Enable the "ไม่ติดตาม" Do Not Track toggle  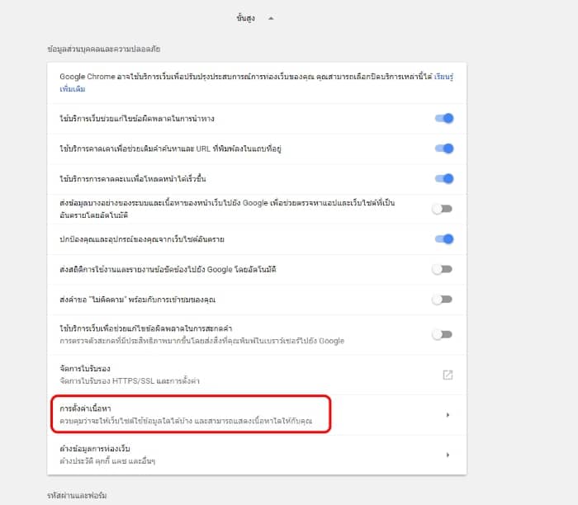pyautogui.click(x=443, y=299)
